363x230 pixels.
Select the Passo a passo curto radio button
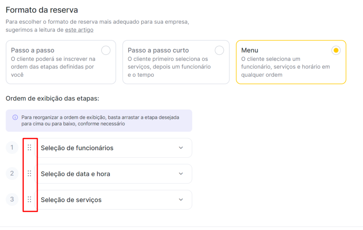tap(219, 50)
